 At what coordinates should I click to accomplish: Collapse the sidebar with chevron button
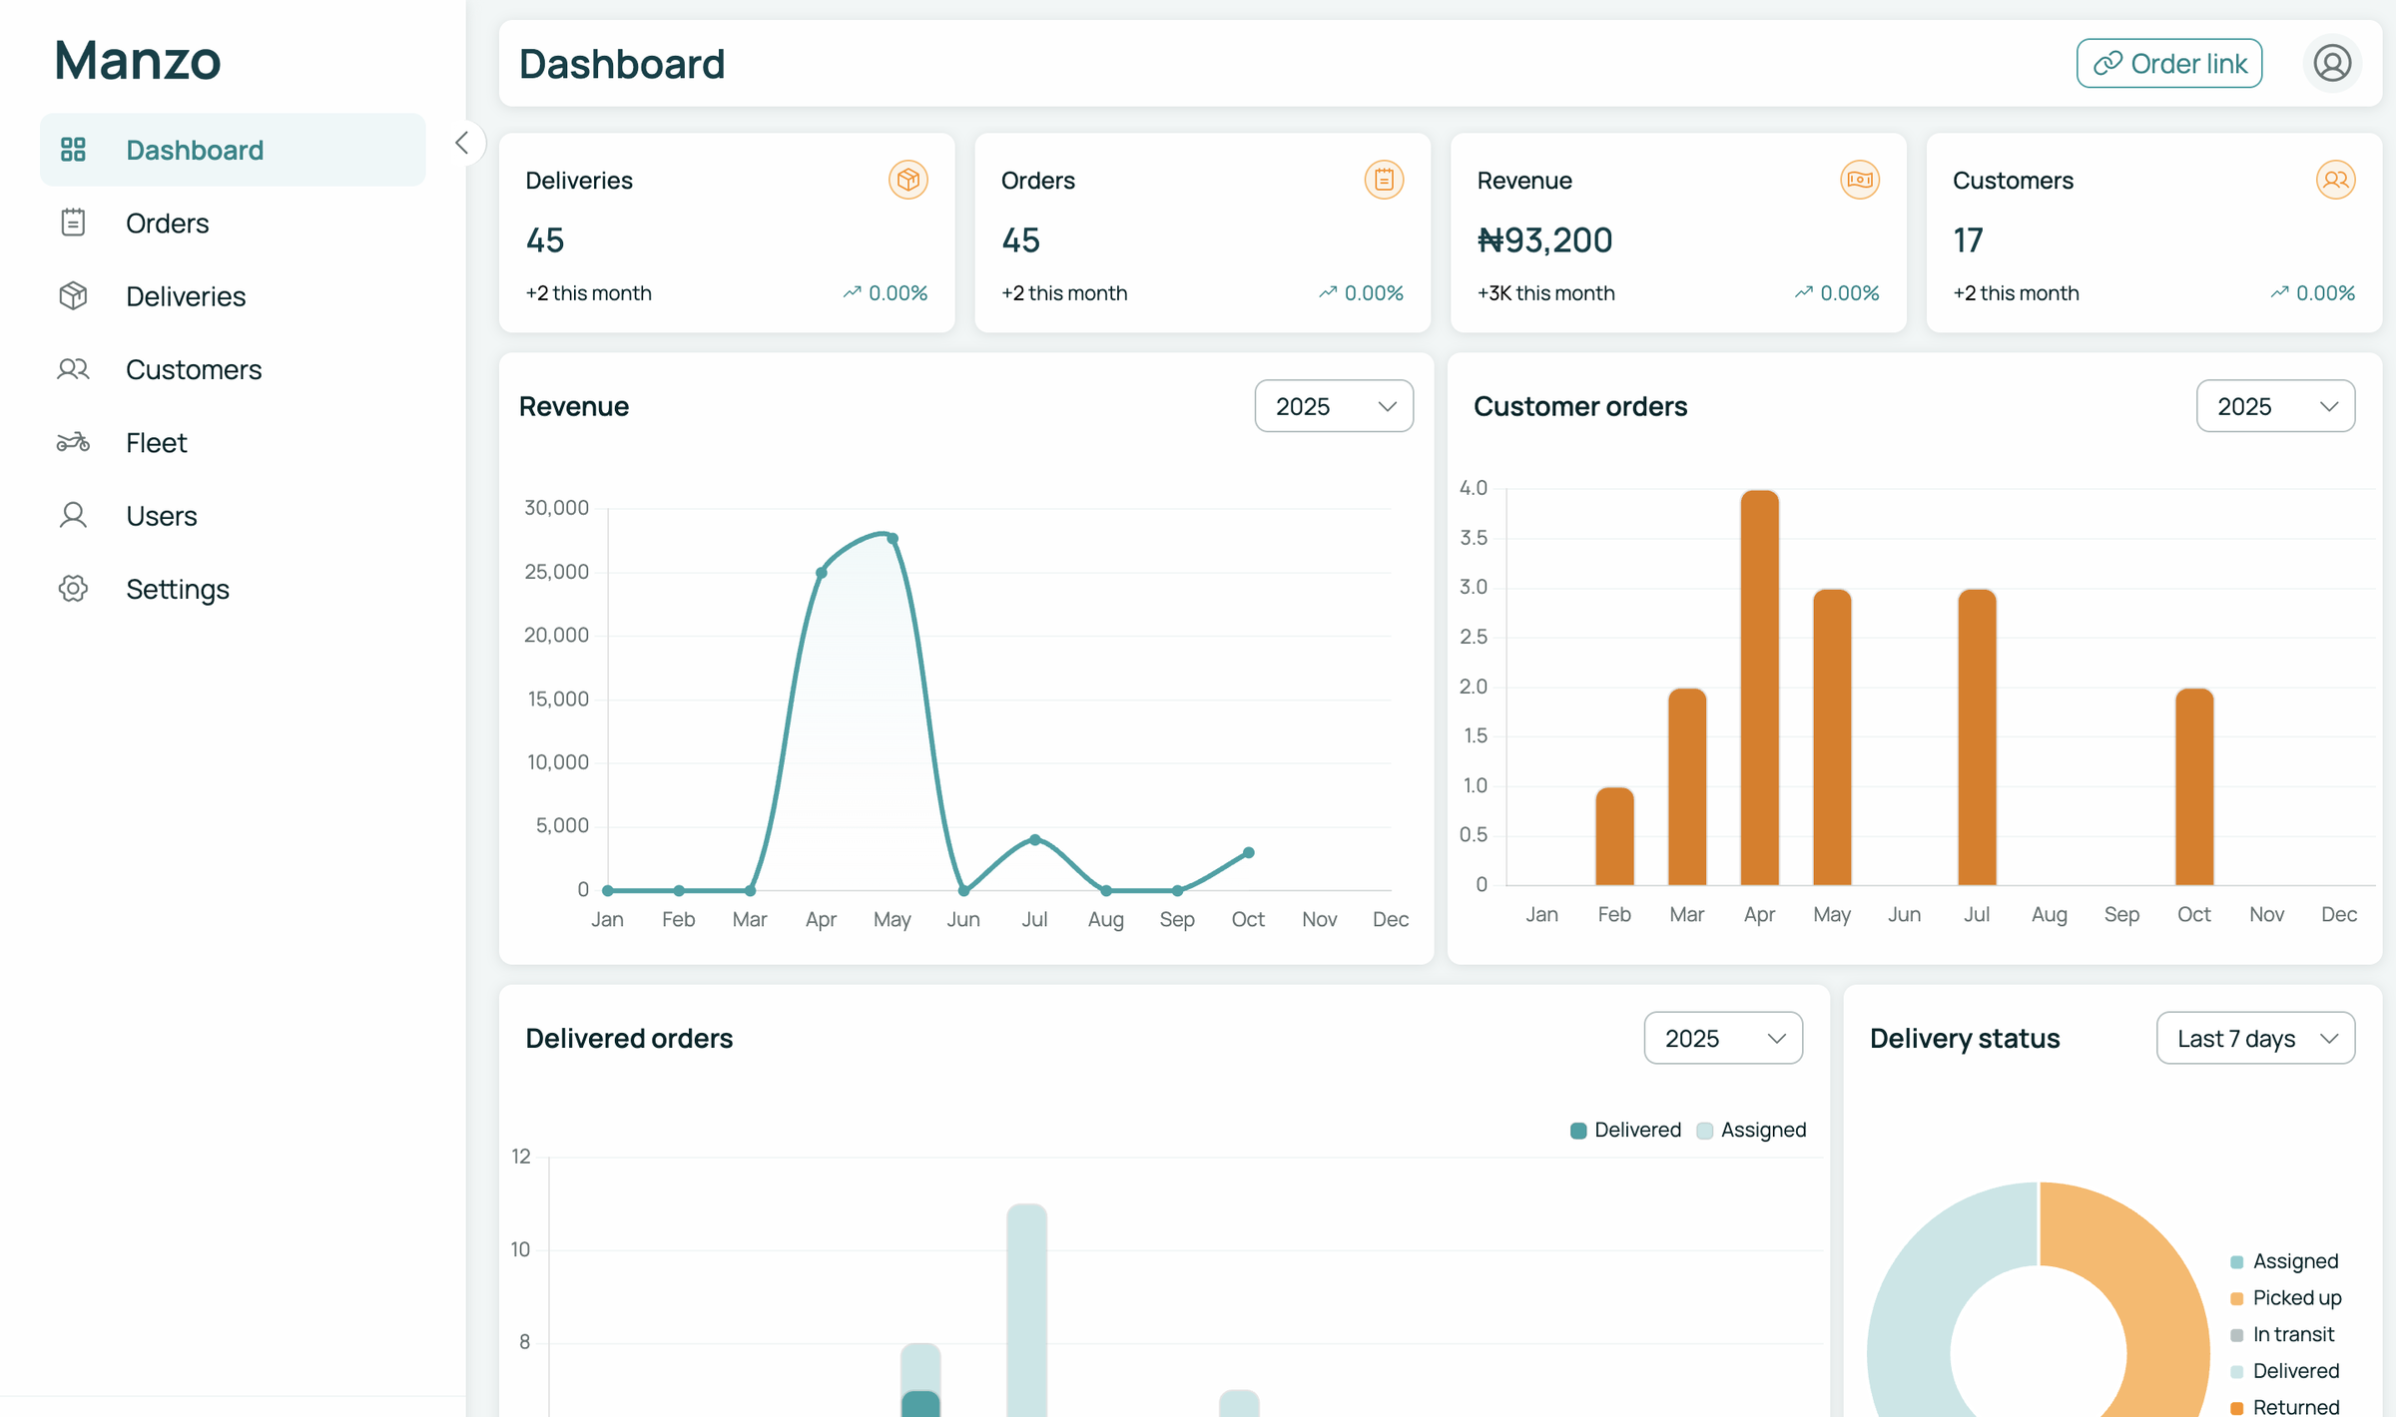tap(461, 143)
